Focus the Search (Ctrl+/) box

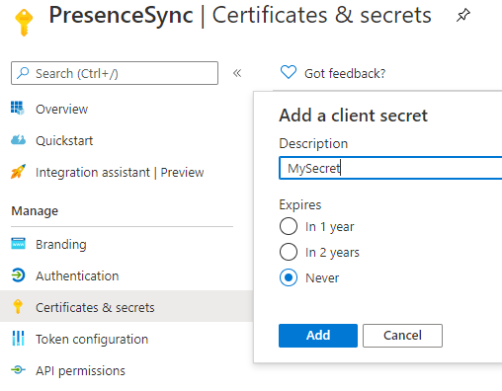[115, 73]
